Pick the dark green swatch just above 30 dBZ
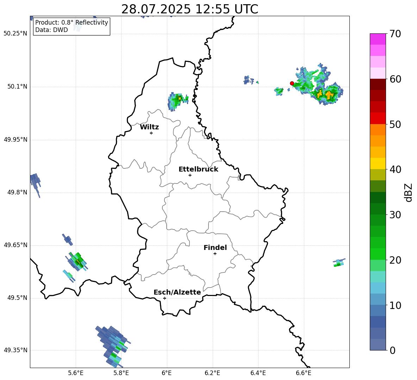The width and height of the screenshot is (417, 380). click(x=378, y=209)
